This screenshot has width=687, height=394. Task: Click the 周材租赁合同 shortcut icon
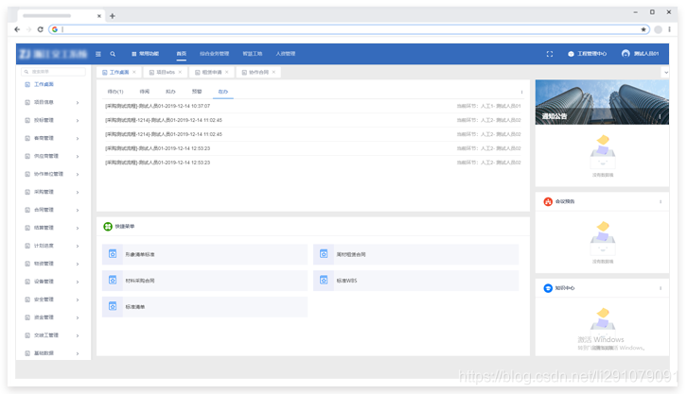click(x=324, y=254)
